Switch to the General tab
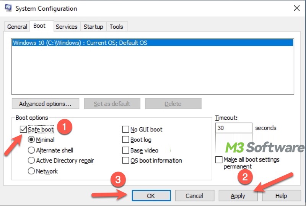The image size is (306, 206). pos(17,27)
